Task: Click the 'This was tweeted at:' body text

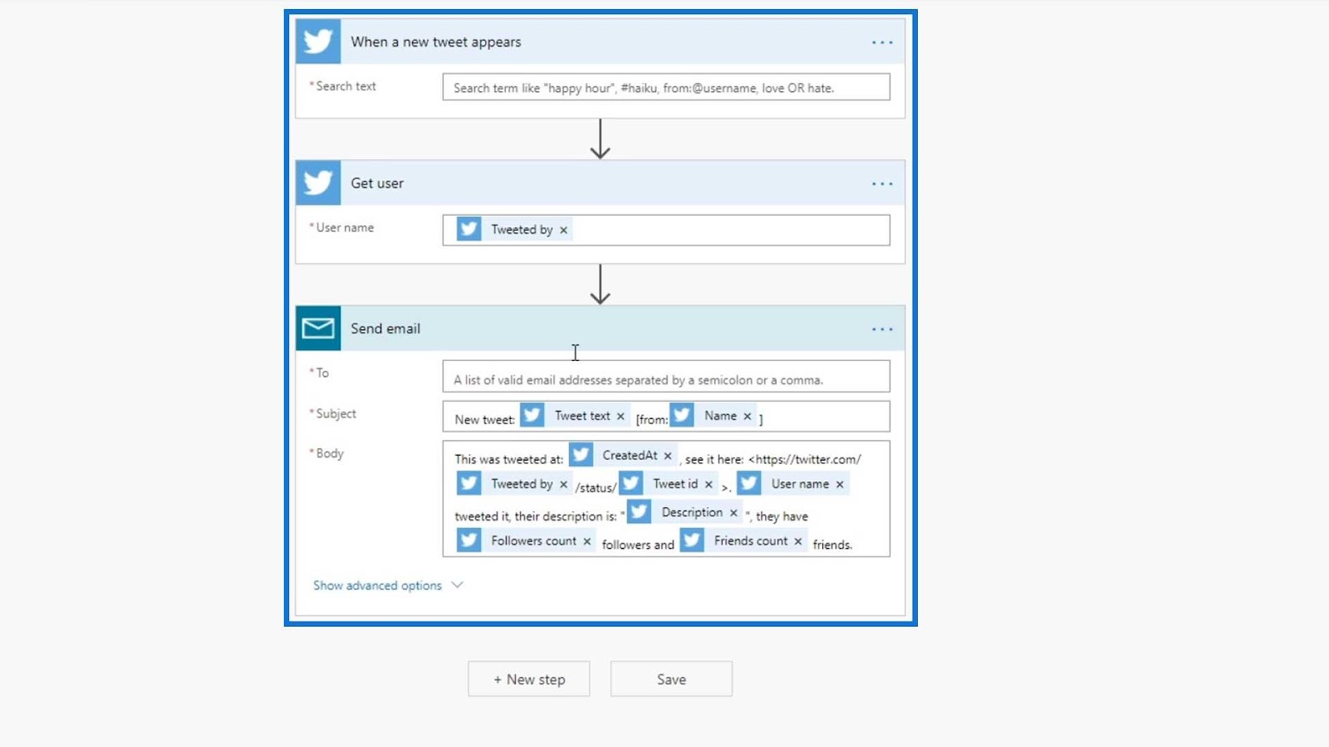Action: [508, 459]
